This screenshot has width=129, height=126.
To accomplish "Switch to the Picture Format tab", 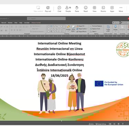I will (36, 23).
